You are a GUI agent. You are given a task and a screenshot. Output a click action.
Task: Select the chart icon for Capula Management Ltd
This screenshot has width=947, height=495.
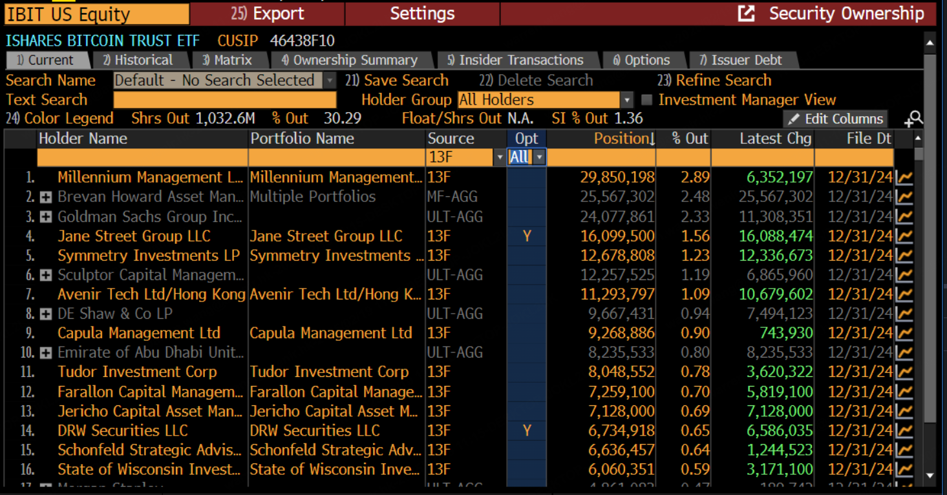pyautogui.click(x=904, y=333)
